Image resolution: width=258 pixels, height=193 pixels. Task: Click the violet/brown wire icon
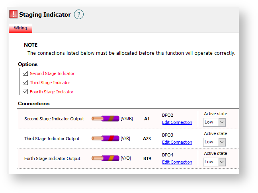click(x=106, y=118)
